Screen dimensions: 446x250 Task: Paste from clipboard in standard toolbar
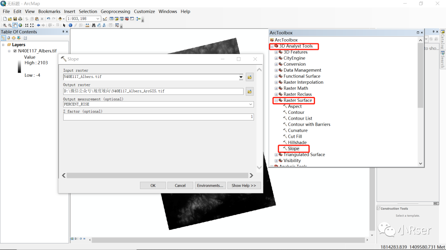[37, 19]
